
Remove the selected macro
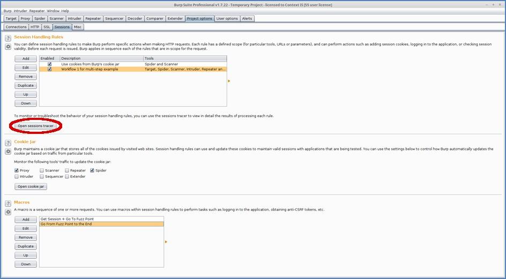[x=26, y=237]
